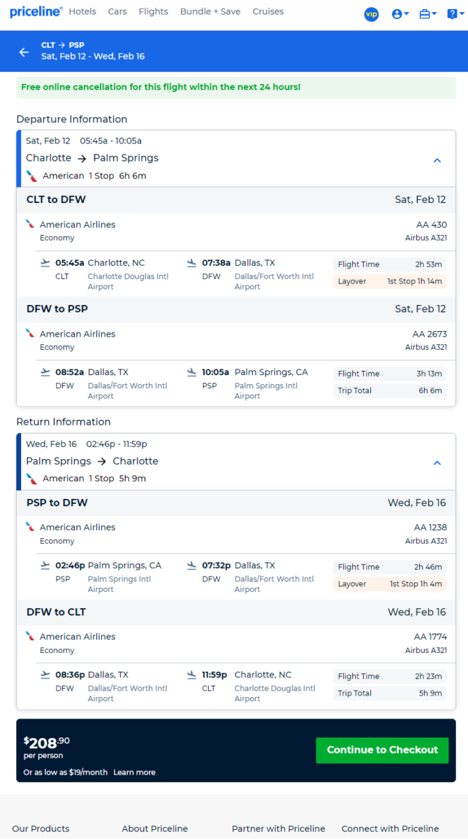Open the VIP badge icon
Image resolution: width=468 pixels, height=839 pixels.
372,15
